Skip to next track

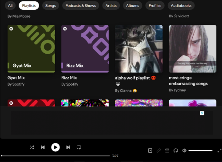coord(68,147)
